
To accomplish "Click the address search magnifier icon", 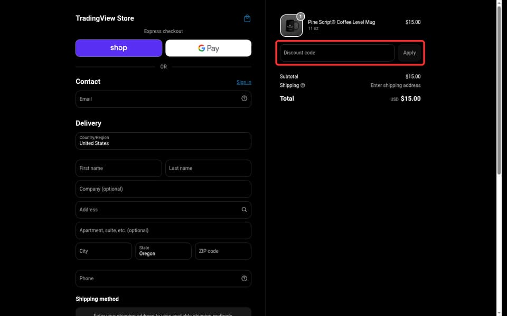I will [244, 210].
